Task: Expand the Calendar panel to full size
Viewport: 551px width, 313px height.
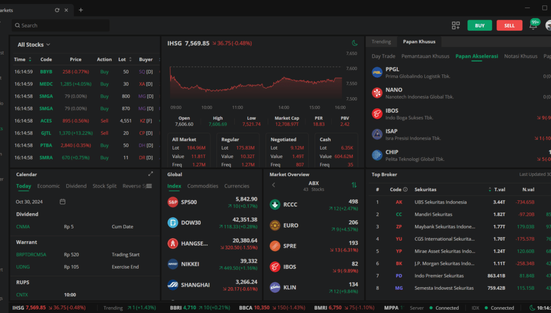Action: coord(151,174)
